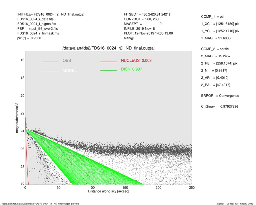Click the gray OBS legend line sample
This screenshot has height=205, width=256.
point(50,62)
